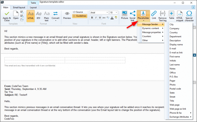
Task: Select the HTML format button
Action: click(x=31, y=16)
